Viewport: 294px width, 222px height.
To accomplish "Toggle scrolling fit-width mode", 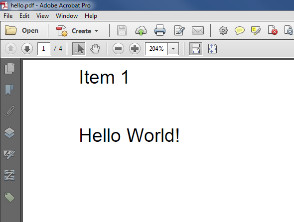I will (x=196, y=49).
